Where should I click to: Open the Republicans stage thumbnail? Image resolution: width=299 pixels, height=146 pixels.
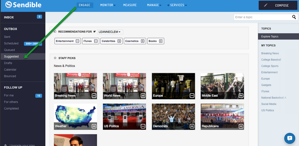click(222, 117)
